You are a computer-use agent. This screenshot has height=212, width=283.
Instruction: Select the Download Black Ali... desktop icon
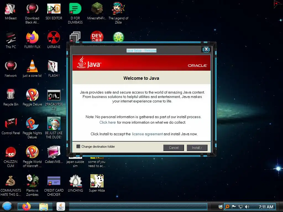[32, 14]
